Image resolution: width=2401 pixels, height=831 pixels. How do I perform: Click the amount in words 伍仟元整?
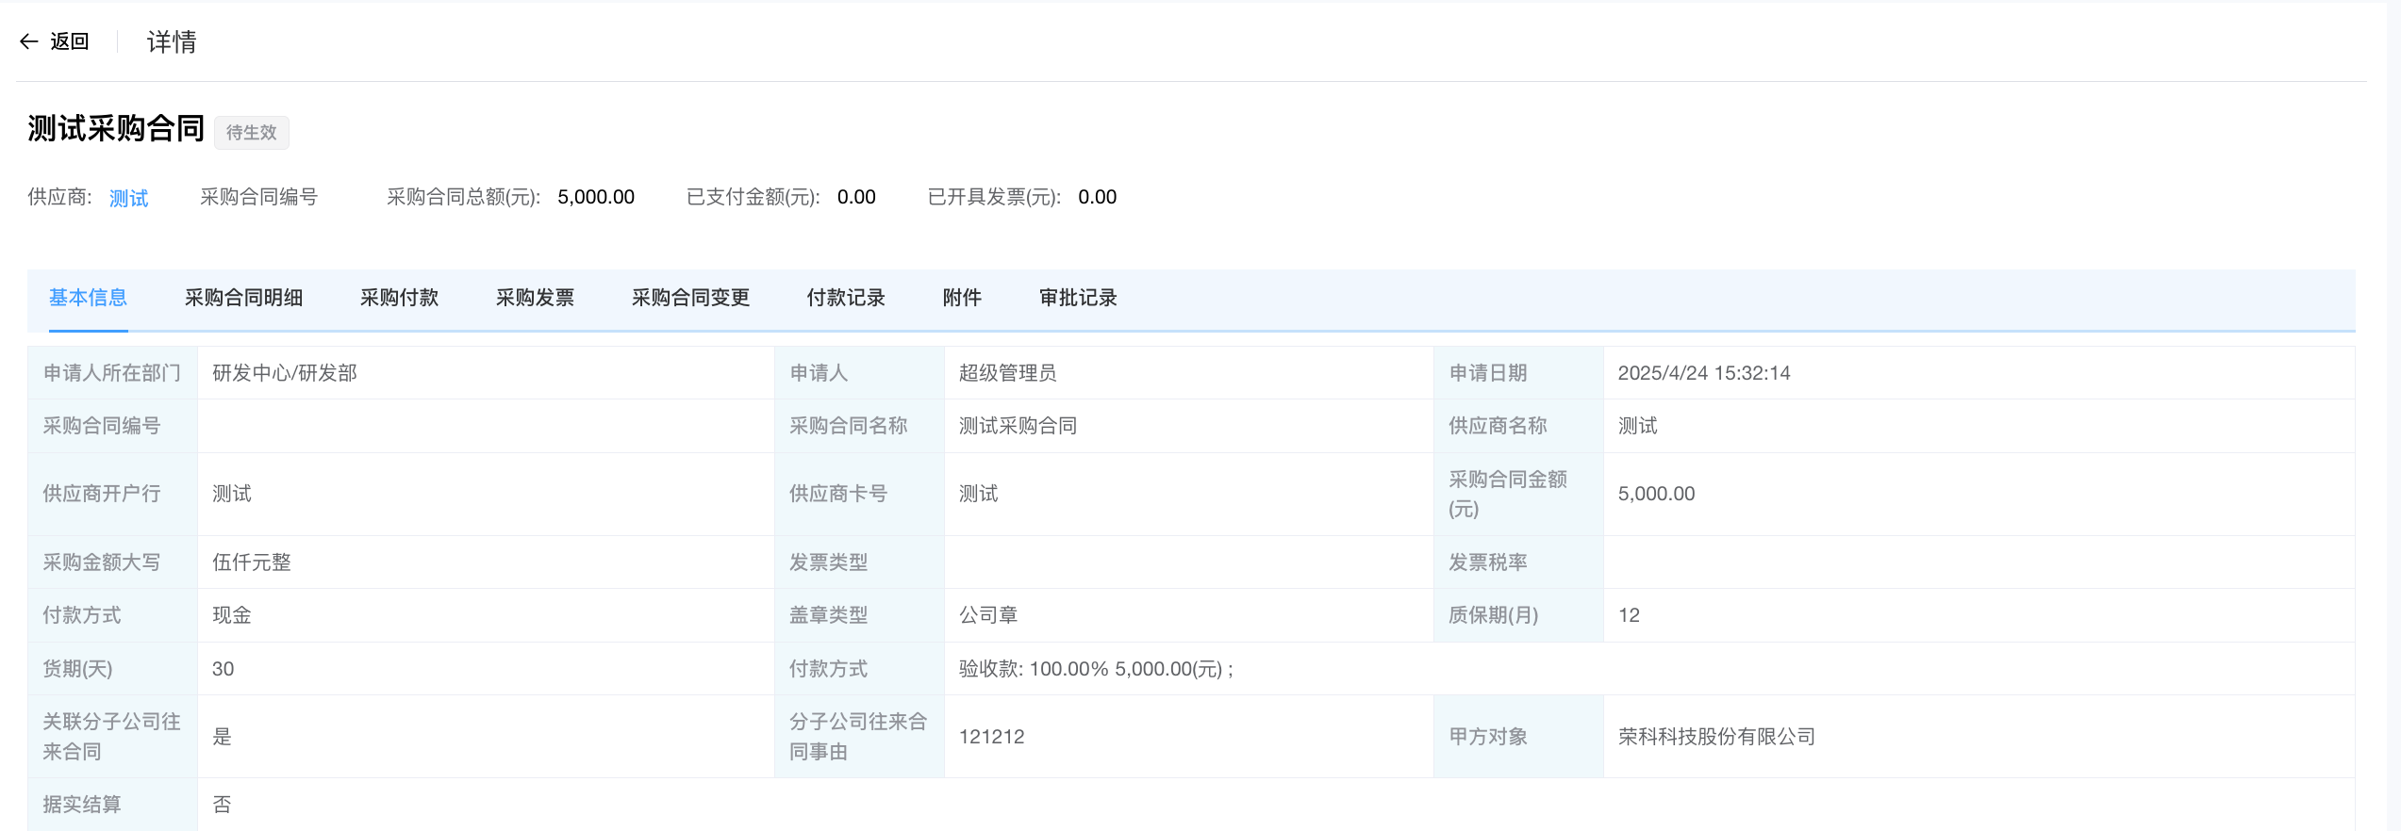click(x=251, y=562)
